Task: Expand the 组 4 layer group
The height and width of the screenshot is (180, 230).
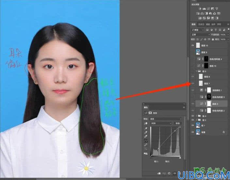Action: pos(196,116)
